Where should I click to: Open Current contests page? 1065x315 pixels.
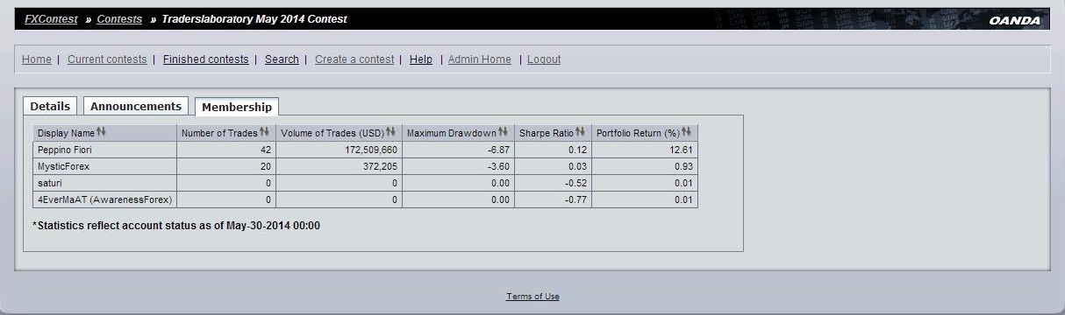(107, 59)
